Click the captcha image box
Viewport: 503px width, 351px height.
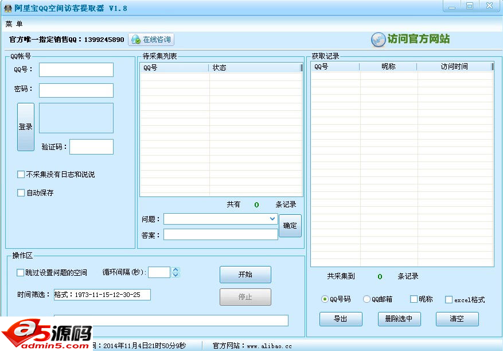coord(76,118)
